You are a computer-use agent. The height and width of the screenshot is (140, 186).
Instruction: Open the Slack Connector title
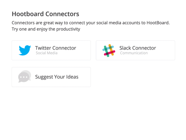pos(138,48)
